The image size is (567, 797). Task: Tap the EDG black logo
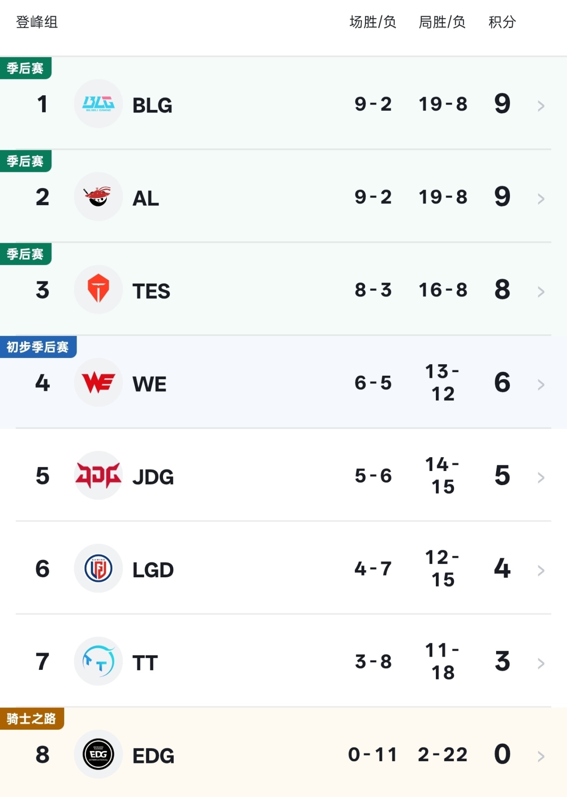point(98,754)
